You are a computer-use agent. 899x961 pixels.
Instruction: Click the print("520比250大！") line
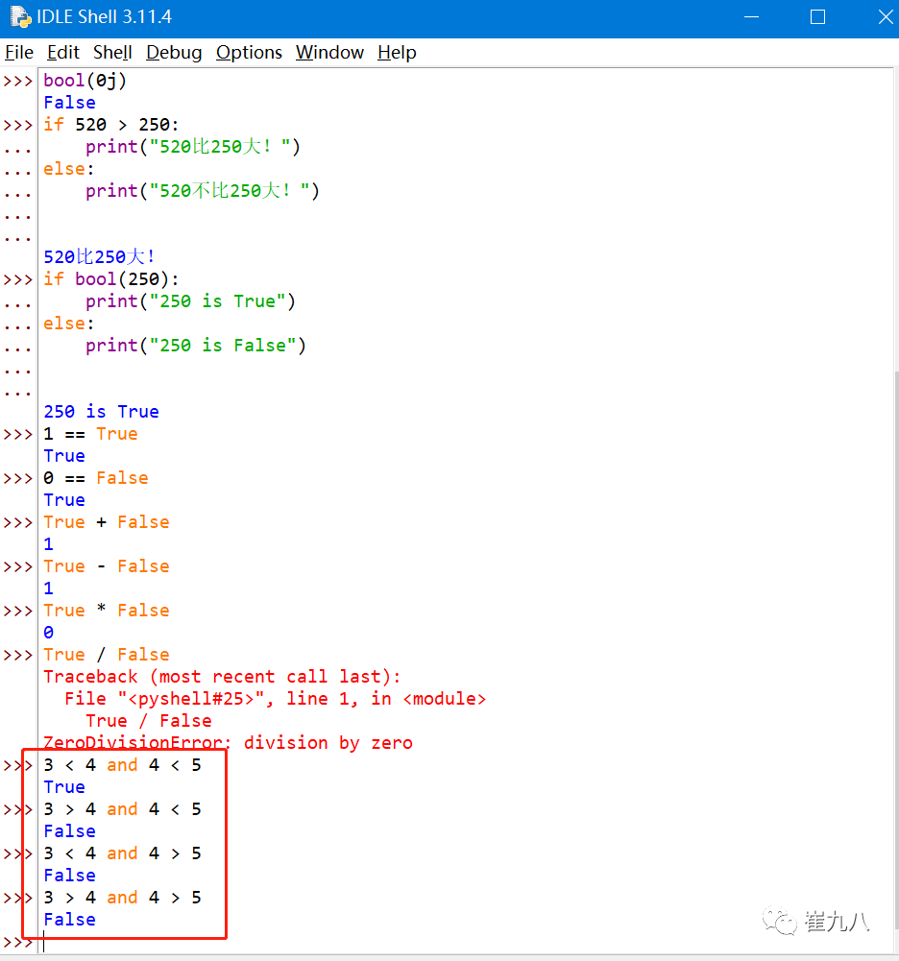192,147
